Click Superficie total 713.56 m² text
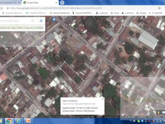This screenshot has width=165, height=124. [80, 108]
